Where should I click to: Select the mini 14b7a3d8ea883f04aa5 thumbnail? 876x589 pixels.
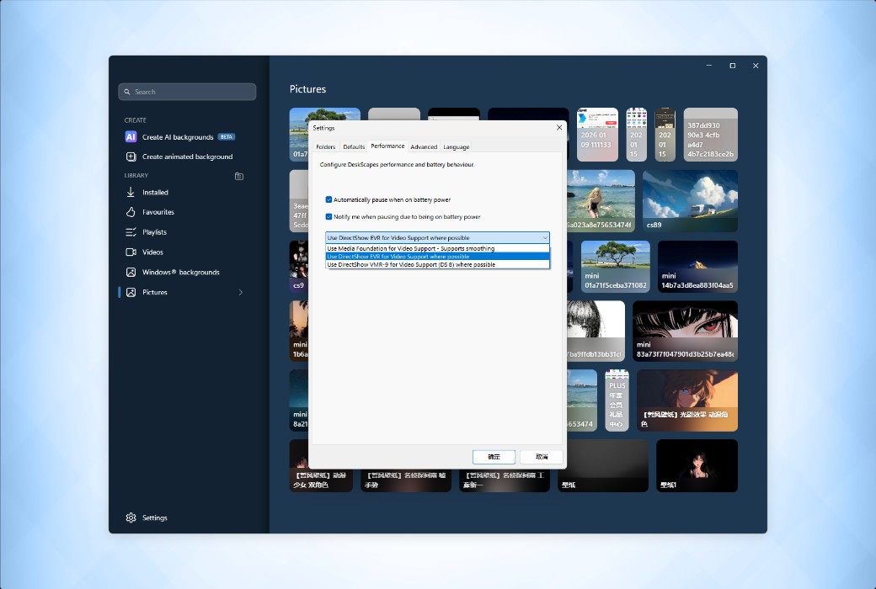click(697, 267)
